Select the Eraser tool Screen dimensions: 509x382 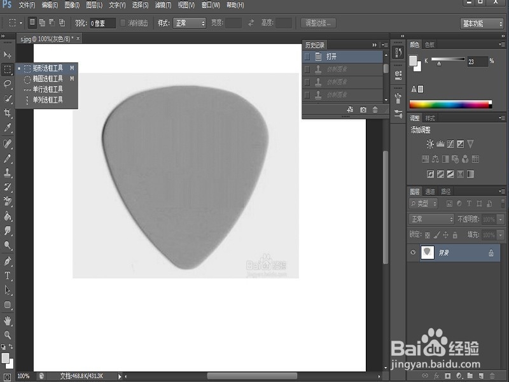(x=8, y=202)
